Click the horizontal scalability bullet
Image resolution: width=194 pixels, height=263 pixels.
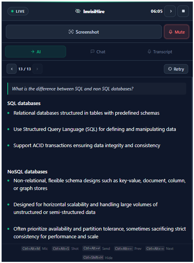[85, 208]
